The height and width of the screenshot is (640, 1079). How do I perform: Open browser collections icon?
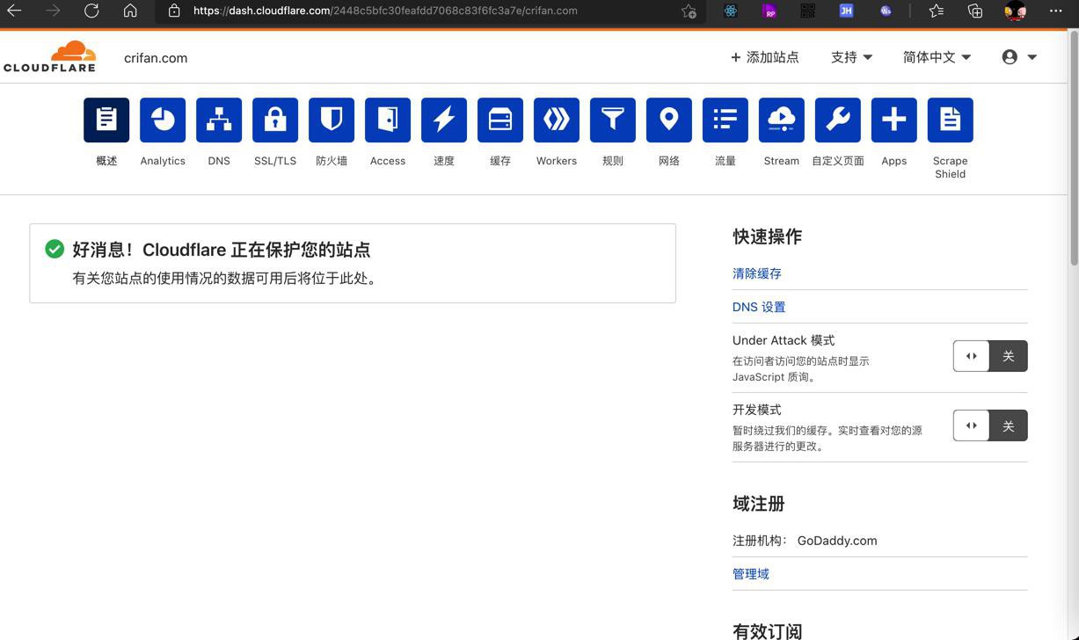point(975,11)
